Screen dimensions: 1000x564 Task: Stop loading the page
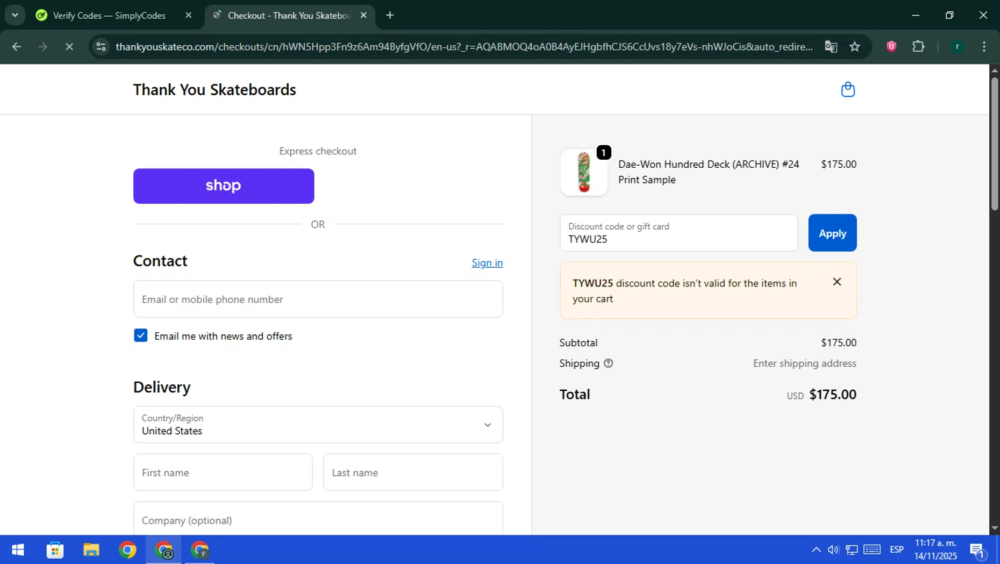click(x=69, y=47)
